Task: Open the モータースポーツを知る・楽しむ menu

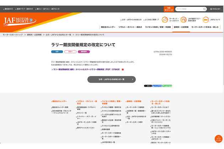Action: 206,27
